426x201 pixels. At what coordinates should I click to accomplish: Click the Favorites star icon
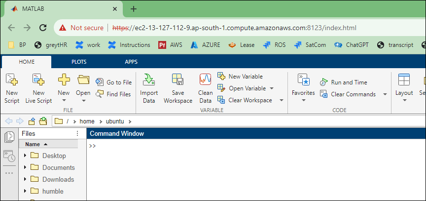point(303,80)
